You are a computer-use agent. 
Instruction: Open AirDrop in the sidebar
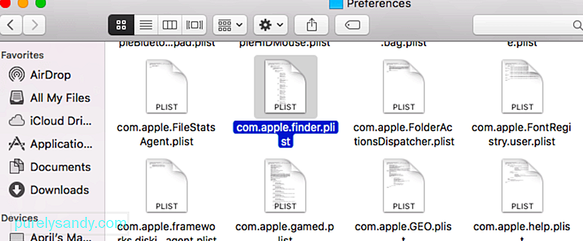(x=50, y=75)
